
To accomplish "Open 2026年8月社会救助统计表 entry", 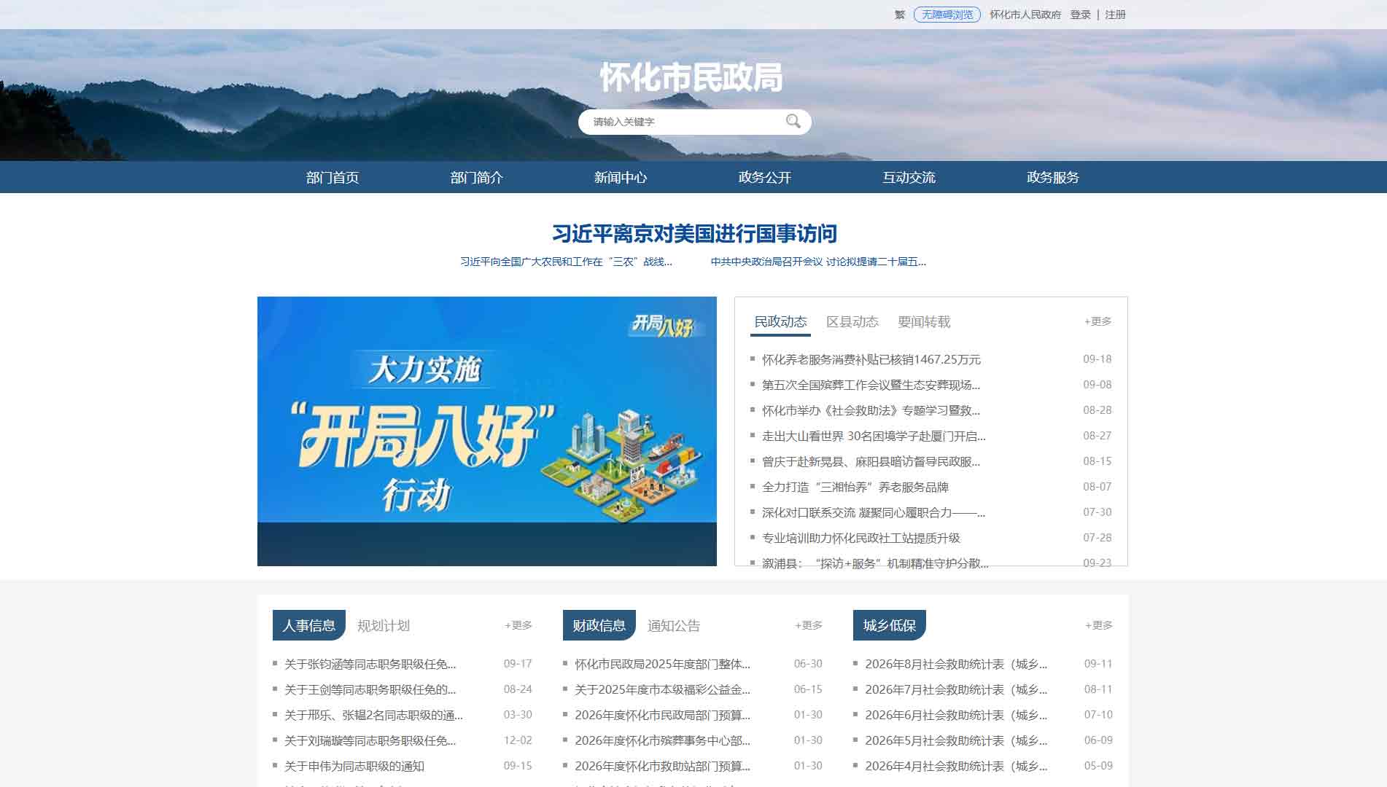I will [x=956, y=664].
